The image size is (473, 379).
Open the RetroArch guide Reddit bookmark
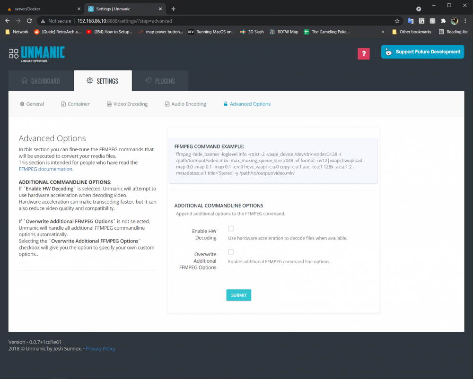coord(57,32)
